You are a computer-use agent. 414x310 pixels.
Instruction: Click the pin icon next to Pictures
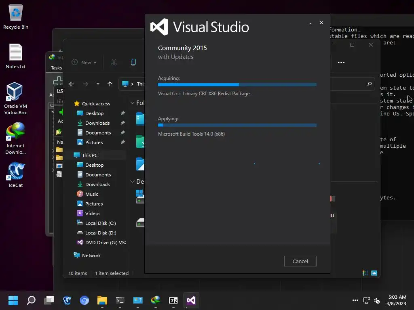click(123, 142)
